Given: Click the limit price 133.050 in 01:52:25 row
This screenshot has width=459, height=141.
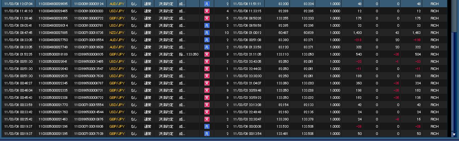Looking at the screenshot, I should point(193,54).
